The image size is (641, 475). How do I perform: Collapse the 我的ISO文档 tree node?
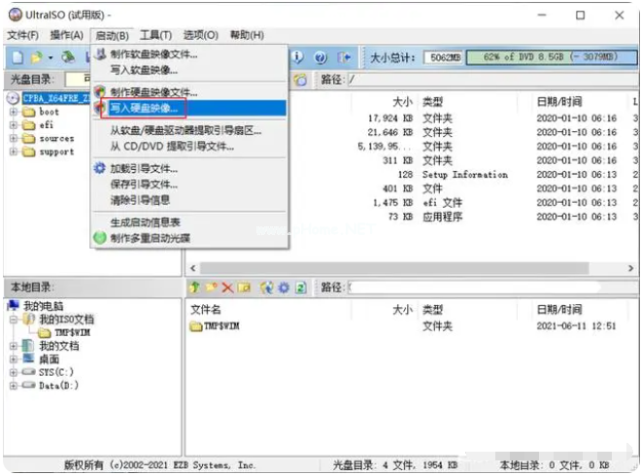point(14,319)
